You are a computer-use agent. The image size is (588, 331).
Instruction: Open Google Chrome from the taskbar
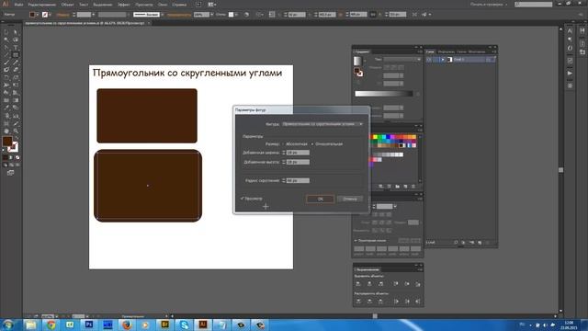tap(51, 325)
